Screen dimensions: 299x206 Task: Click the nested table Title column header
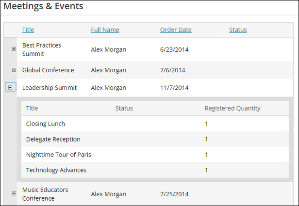tap(32, 108)
